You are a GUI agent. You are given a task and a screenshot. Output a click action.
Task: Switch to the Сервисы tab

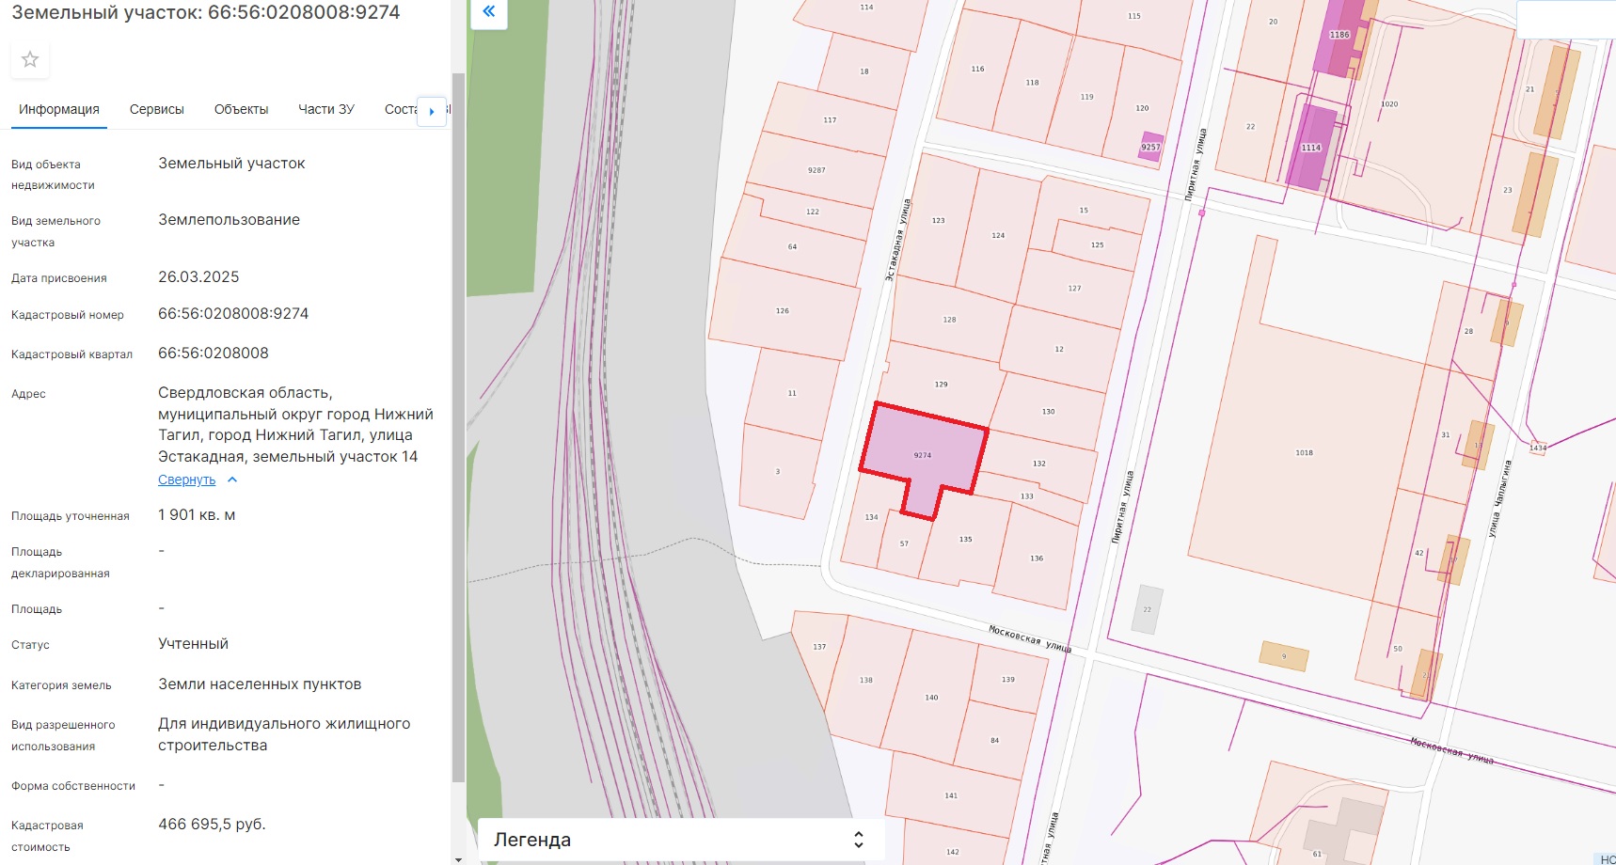coord(156,109)
